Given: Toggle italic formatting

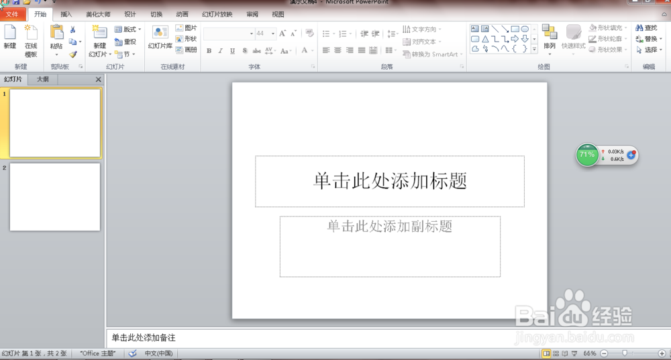Looking at the screenshot, I should click(x=220, y=51).
